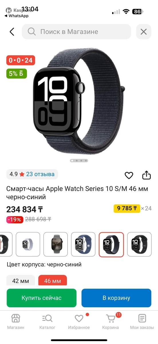Tap the back arrow icon
158x344 pixels.
coord(12,32)
